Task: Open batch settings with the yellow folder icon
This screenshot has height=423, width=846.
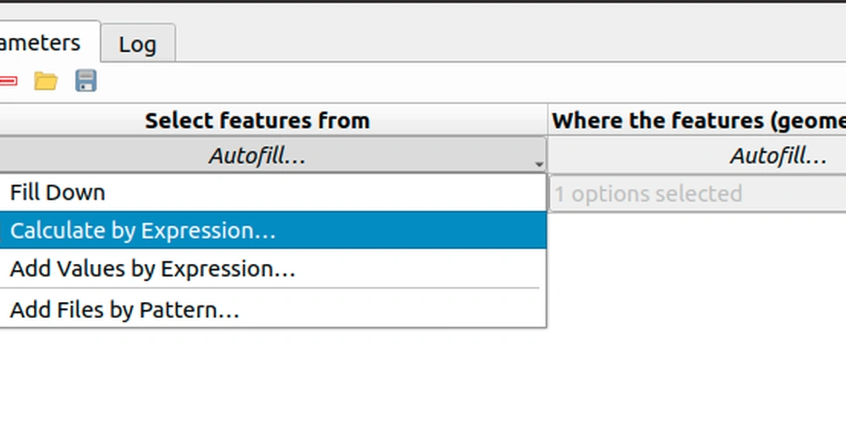Action: point(46,81)
